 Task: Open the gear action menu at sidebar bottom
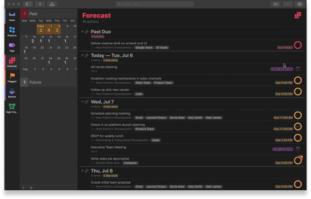click(32, 188)
